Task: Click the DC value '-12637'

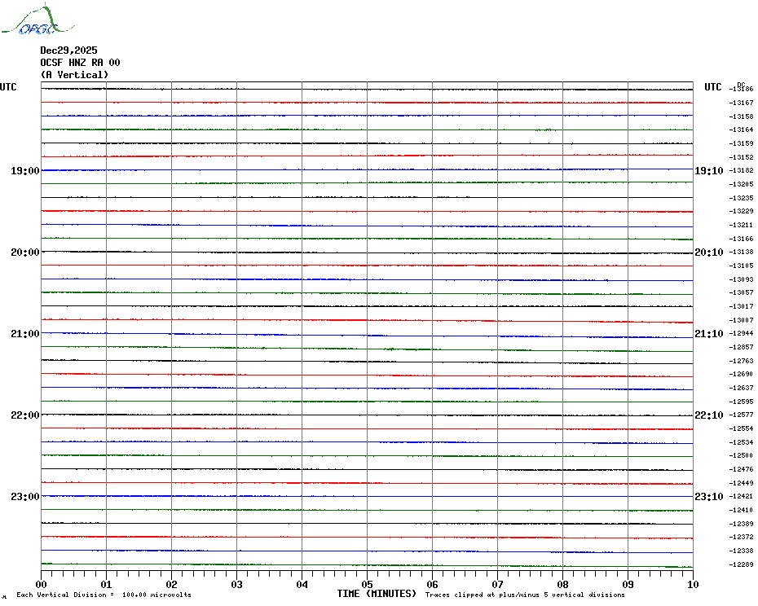Action: click(741, 388)
